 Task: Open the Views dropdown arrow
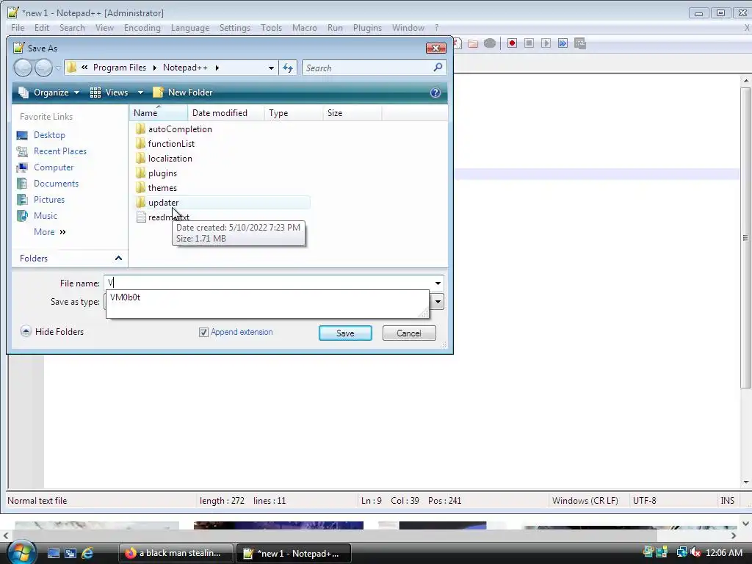pyautogui.click(x=140, y=93)
